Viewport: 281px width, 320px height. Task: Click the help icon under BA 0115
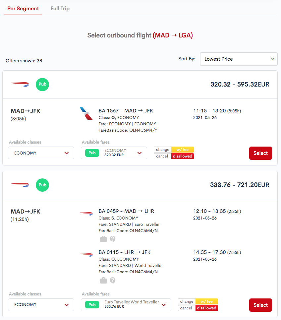pos(113,281)
